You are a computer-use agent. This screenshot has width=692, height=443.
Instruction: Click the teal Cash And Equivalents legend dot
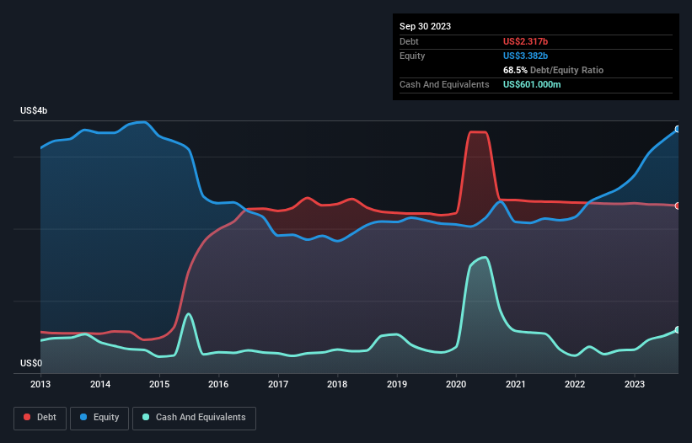point(146,417)
